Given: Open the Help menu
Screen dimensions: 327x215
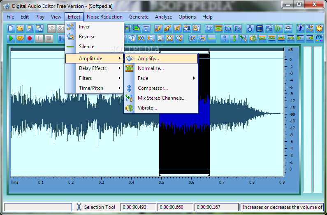Looking at the screenshot, I should [207, 17].
